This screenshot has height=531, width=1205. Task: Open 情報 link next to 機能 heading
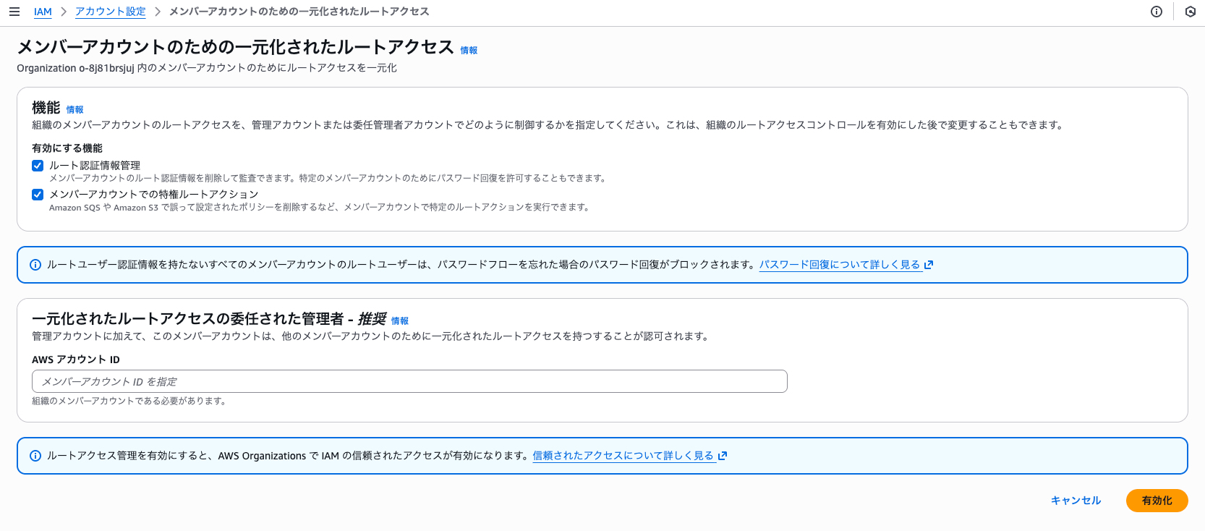tap(74, 110)
